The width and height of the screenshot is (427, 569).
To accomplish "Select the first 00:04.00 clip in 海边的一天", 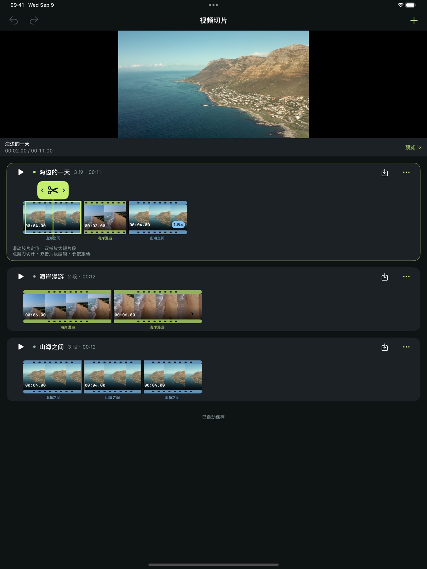I will 52,217.
